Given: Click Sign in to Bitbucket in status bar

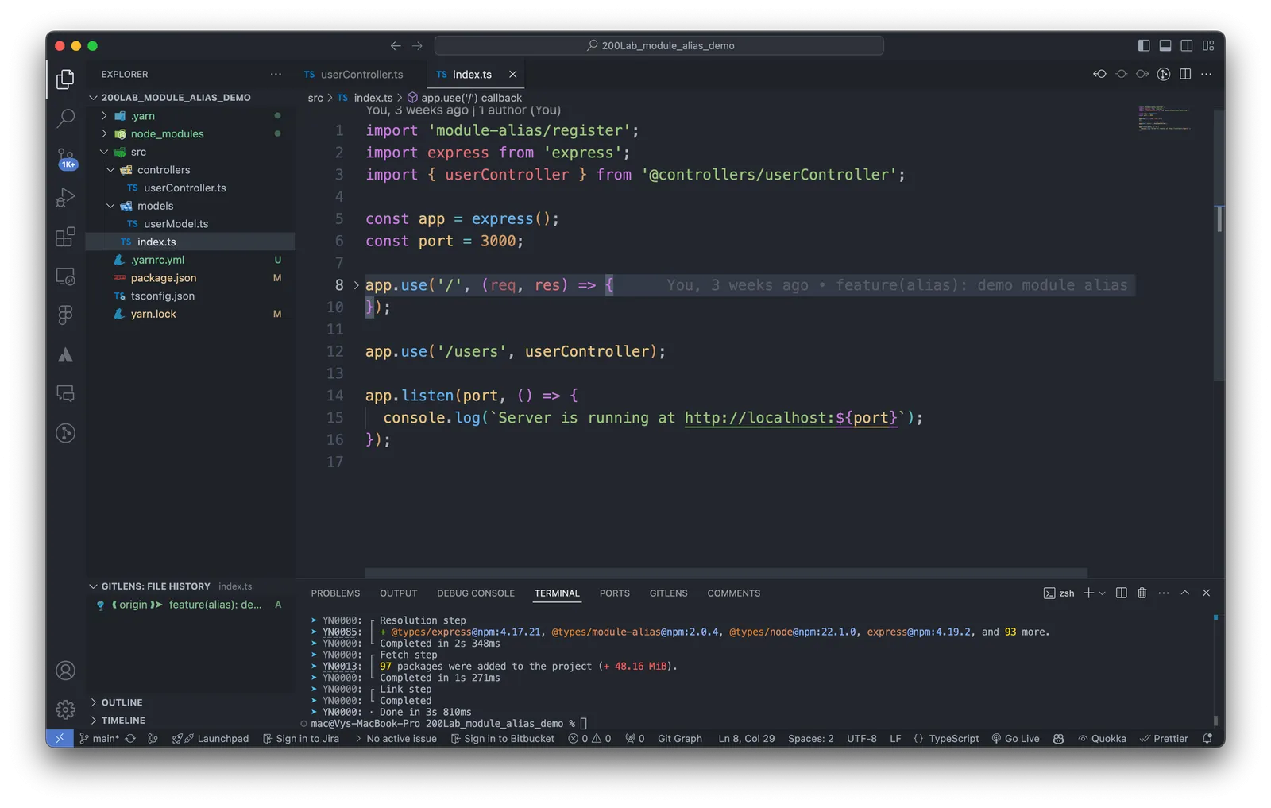Looking at the screenshot, I should (503, 738).
